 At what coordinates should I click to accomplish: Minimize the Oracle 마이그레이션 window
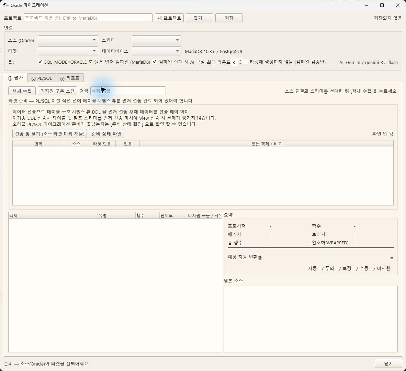click(366, 5)
